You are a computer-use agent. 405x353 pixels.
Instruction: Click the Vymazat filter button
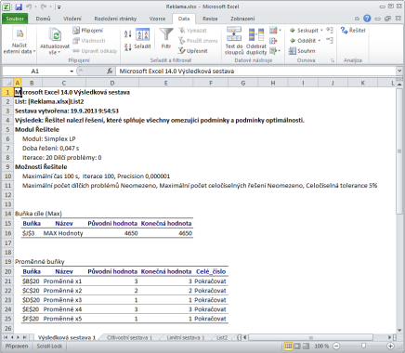[192, 31]
